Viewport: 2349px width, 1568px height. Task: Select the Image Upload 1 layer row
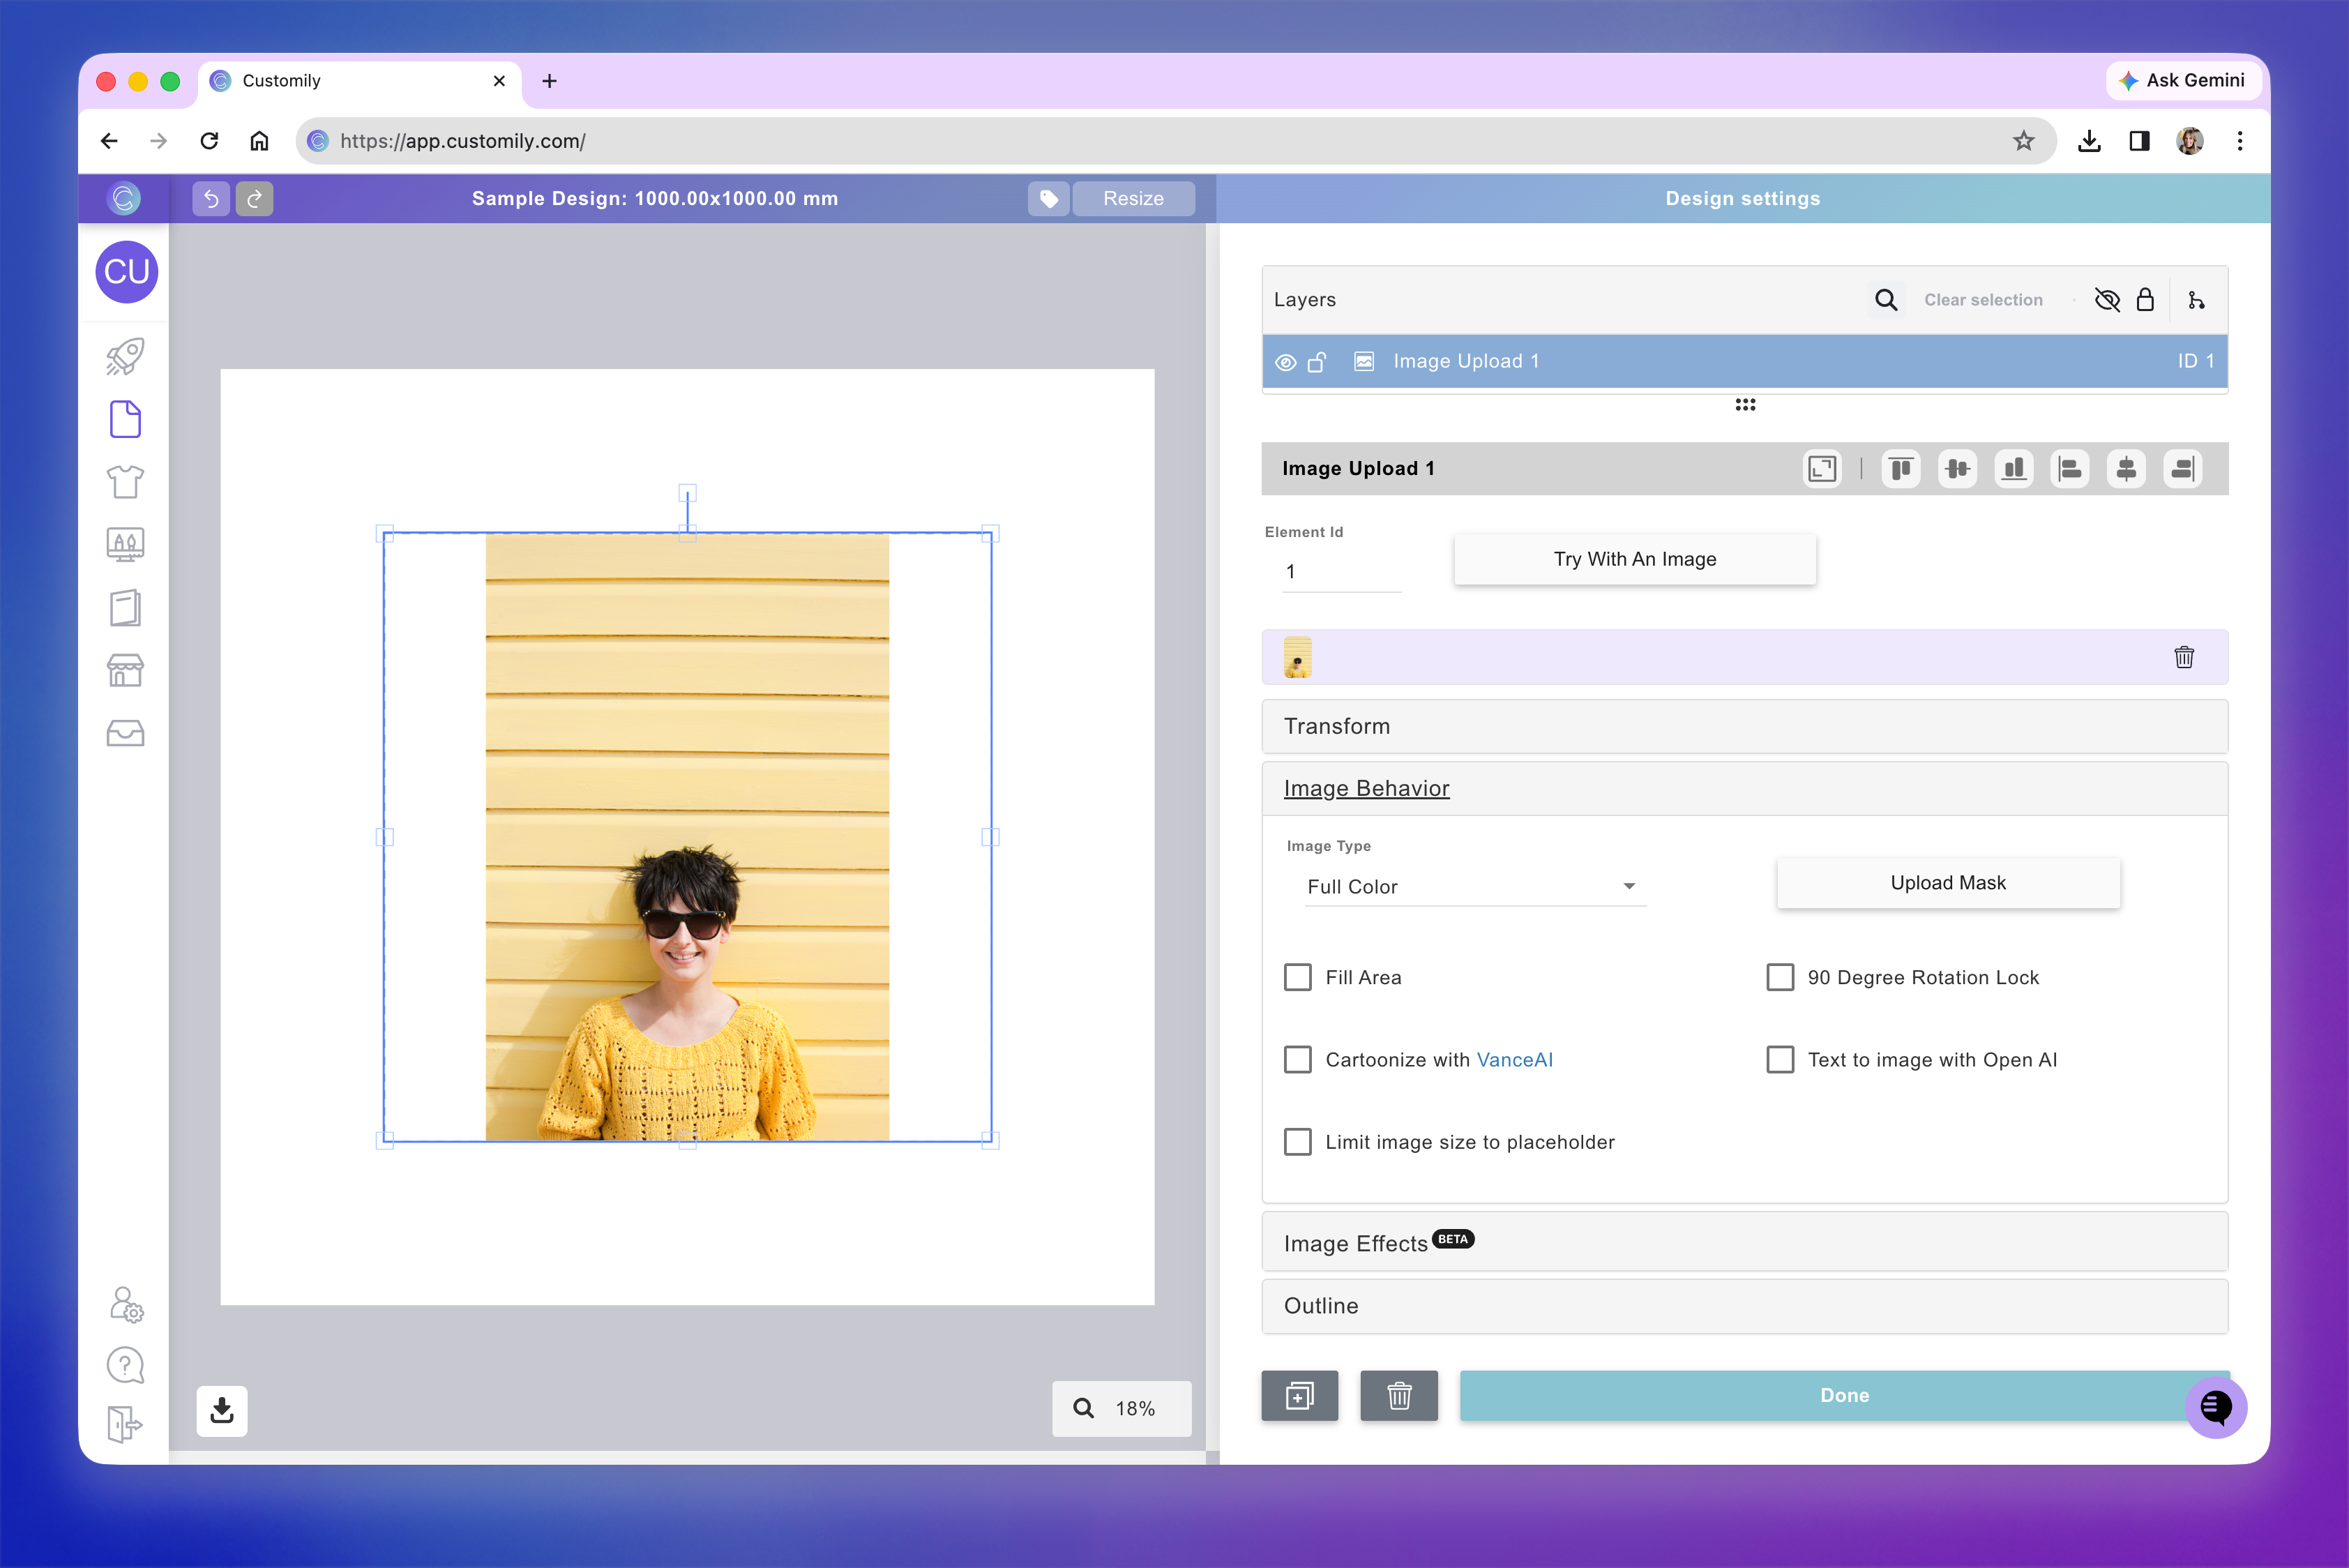1744,361
